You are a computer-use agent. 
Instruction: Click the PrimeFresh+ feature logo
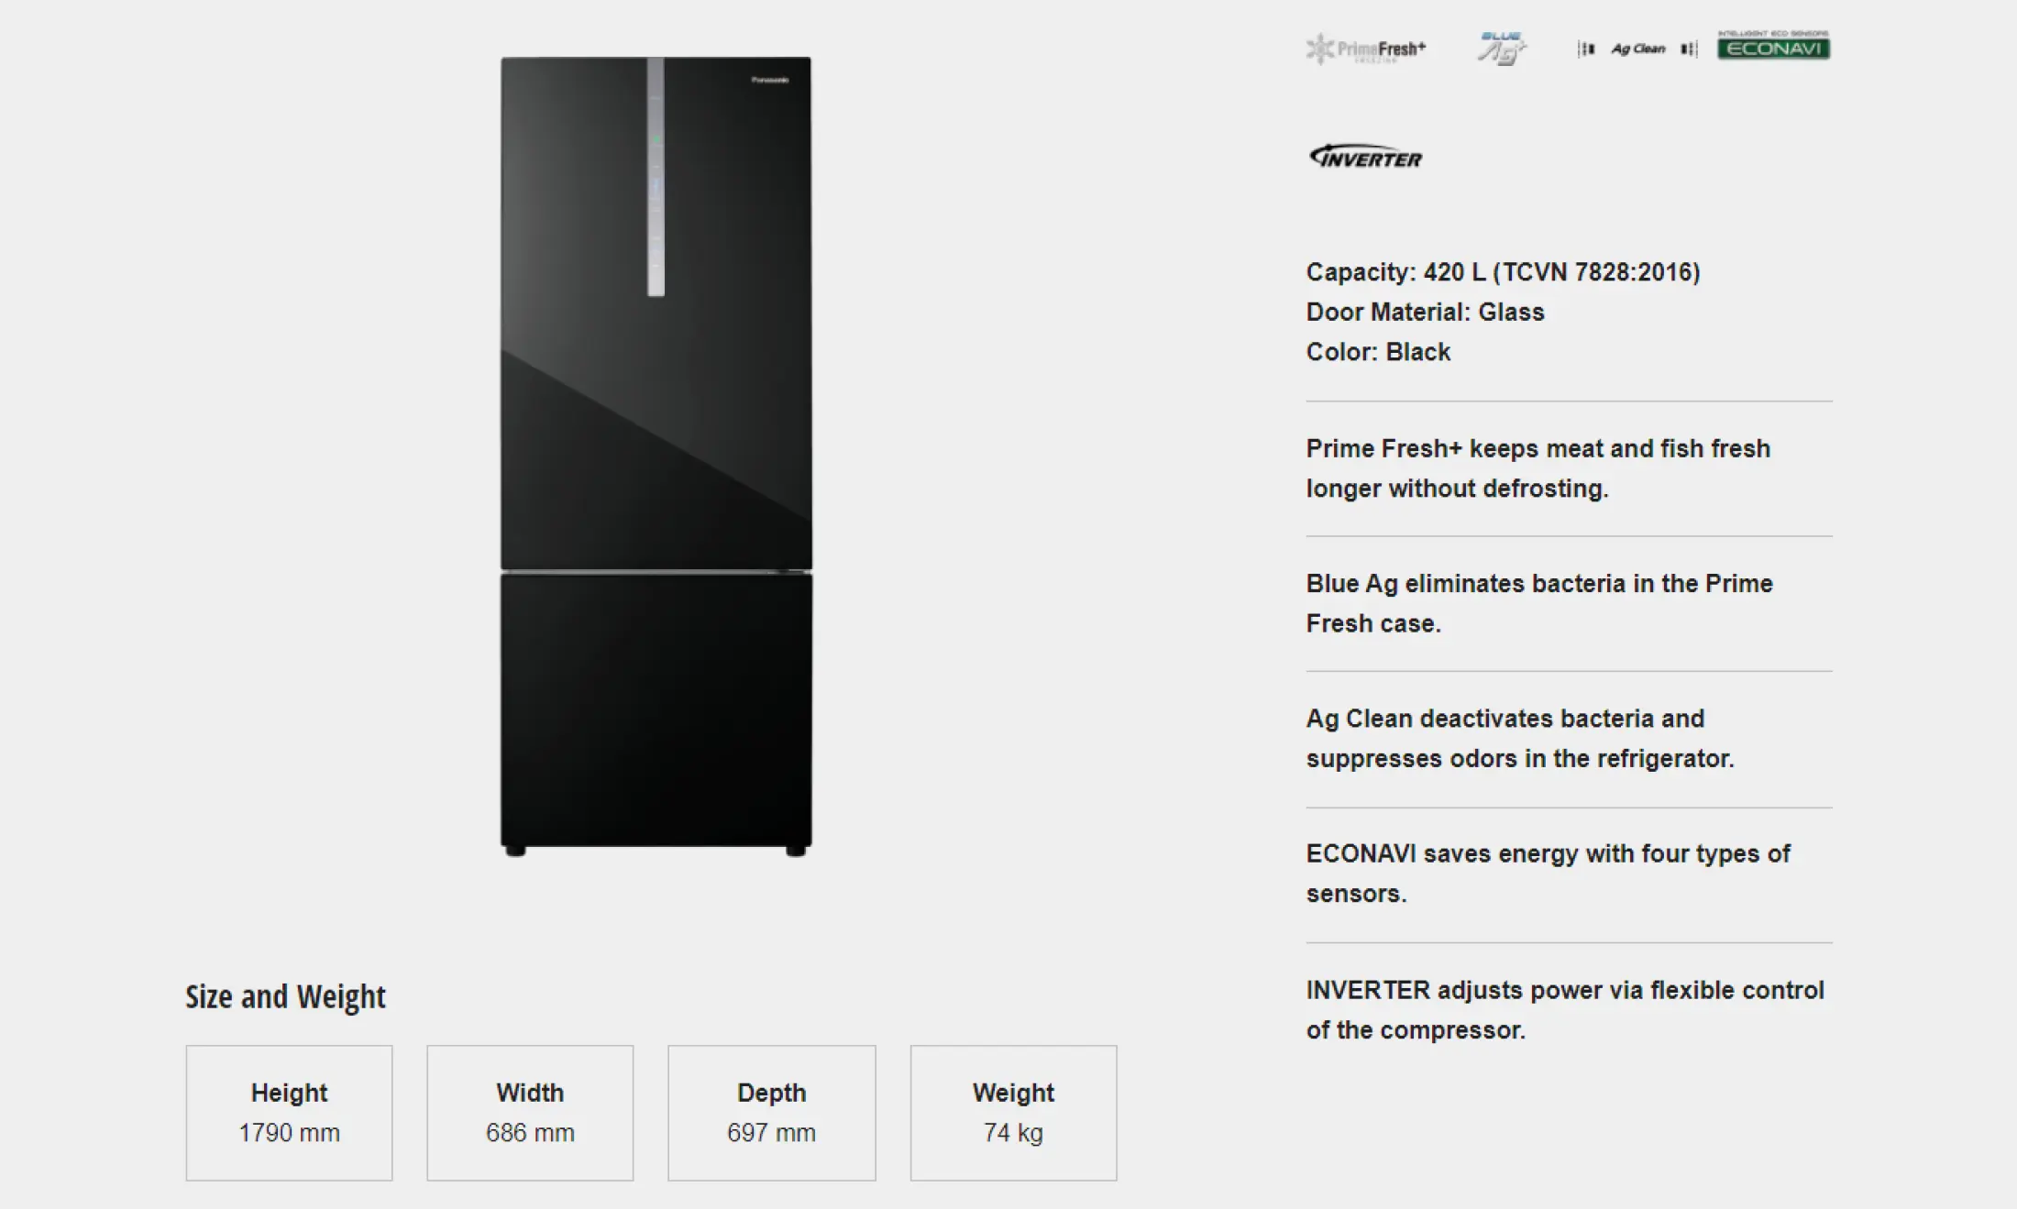click(x=1366, y=49)
